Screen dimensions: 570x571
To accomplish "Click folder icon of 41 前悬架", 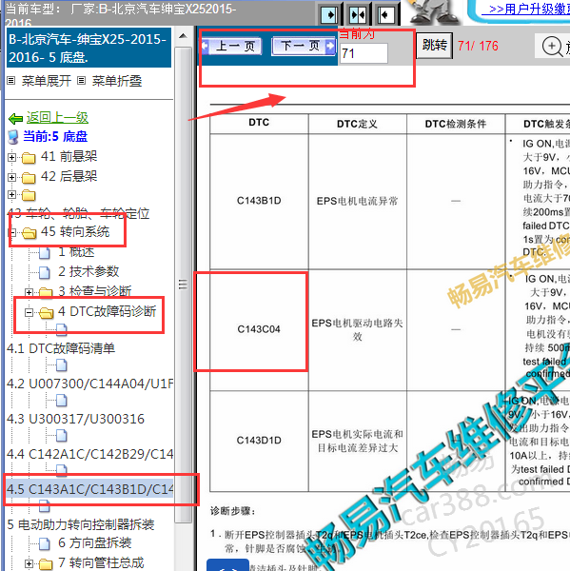I will point(29,158).
